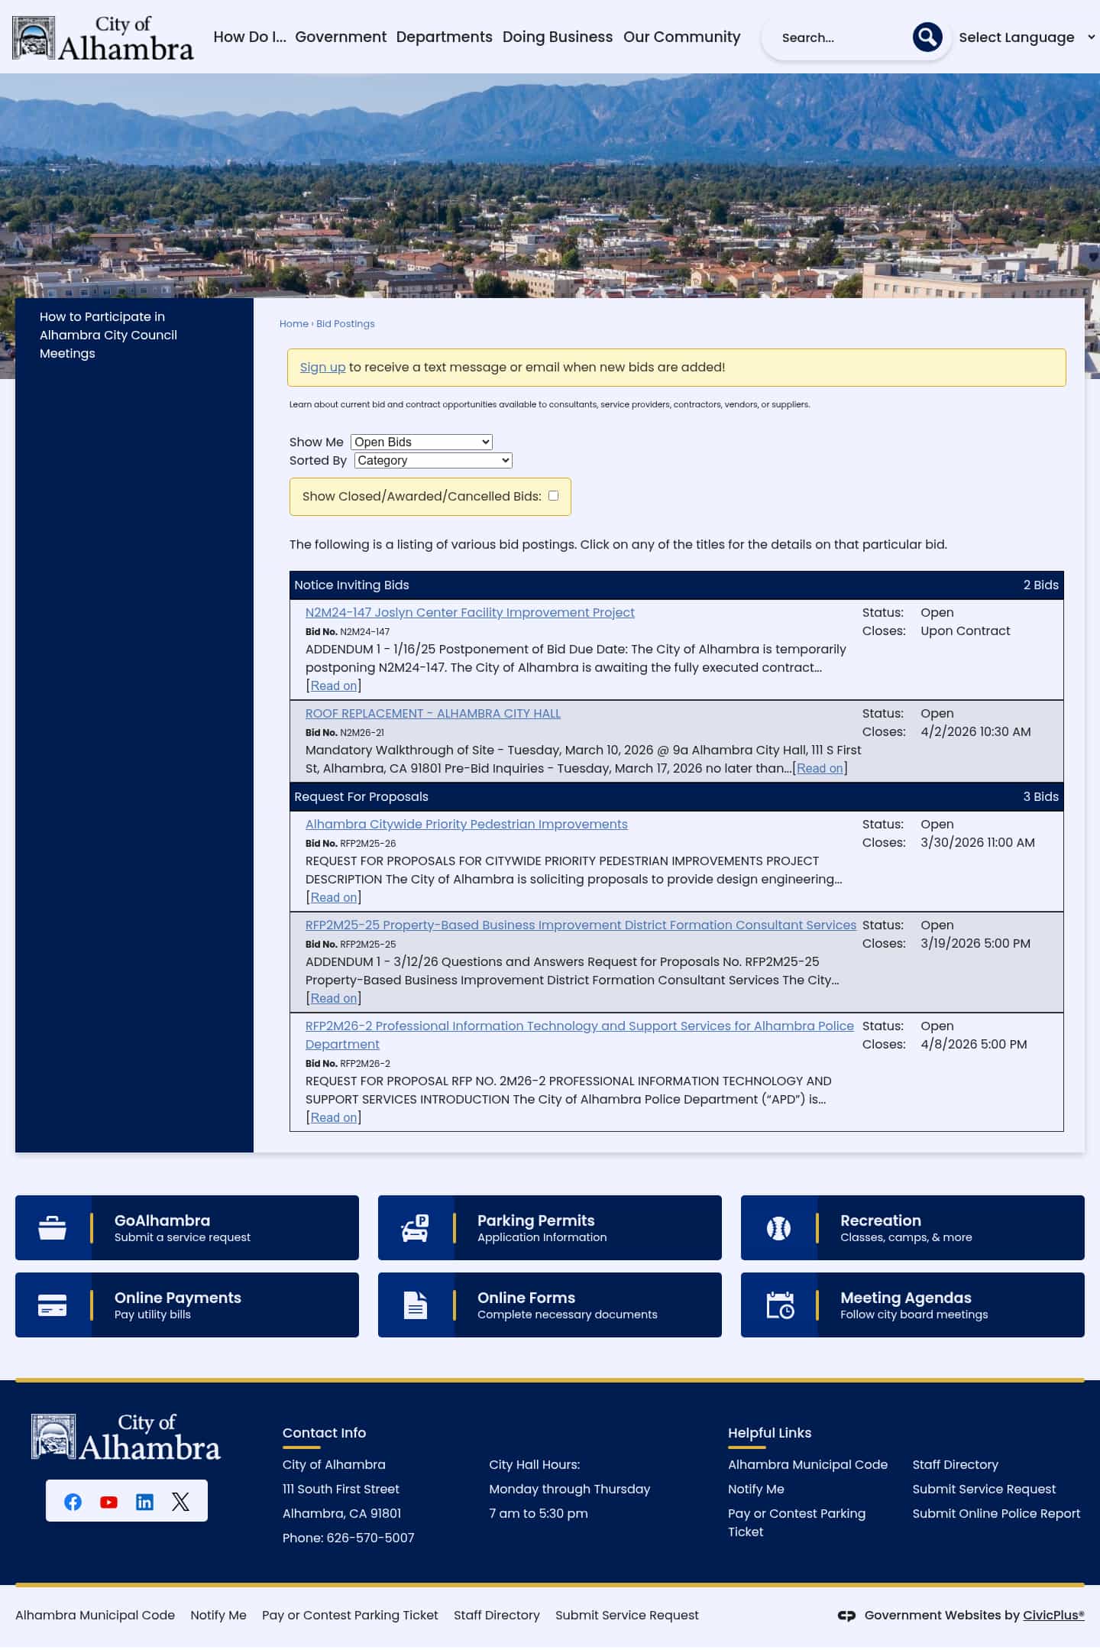The image size is (1100, 1650).
Task: Click the Online Payments credit card icon
Action: coord(53,1305)
